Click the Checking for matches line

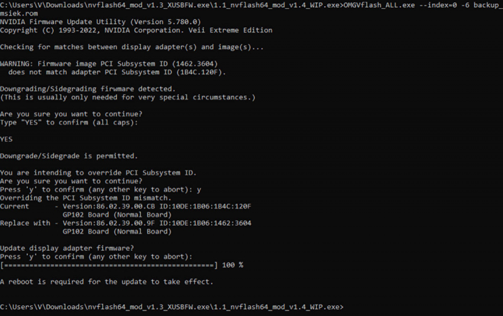(132, 47)
